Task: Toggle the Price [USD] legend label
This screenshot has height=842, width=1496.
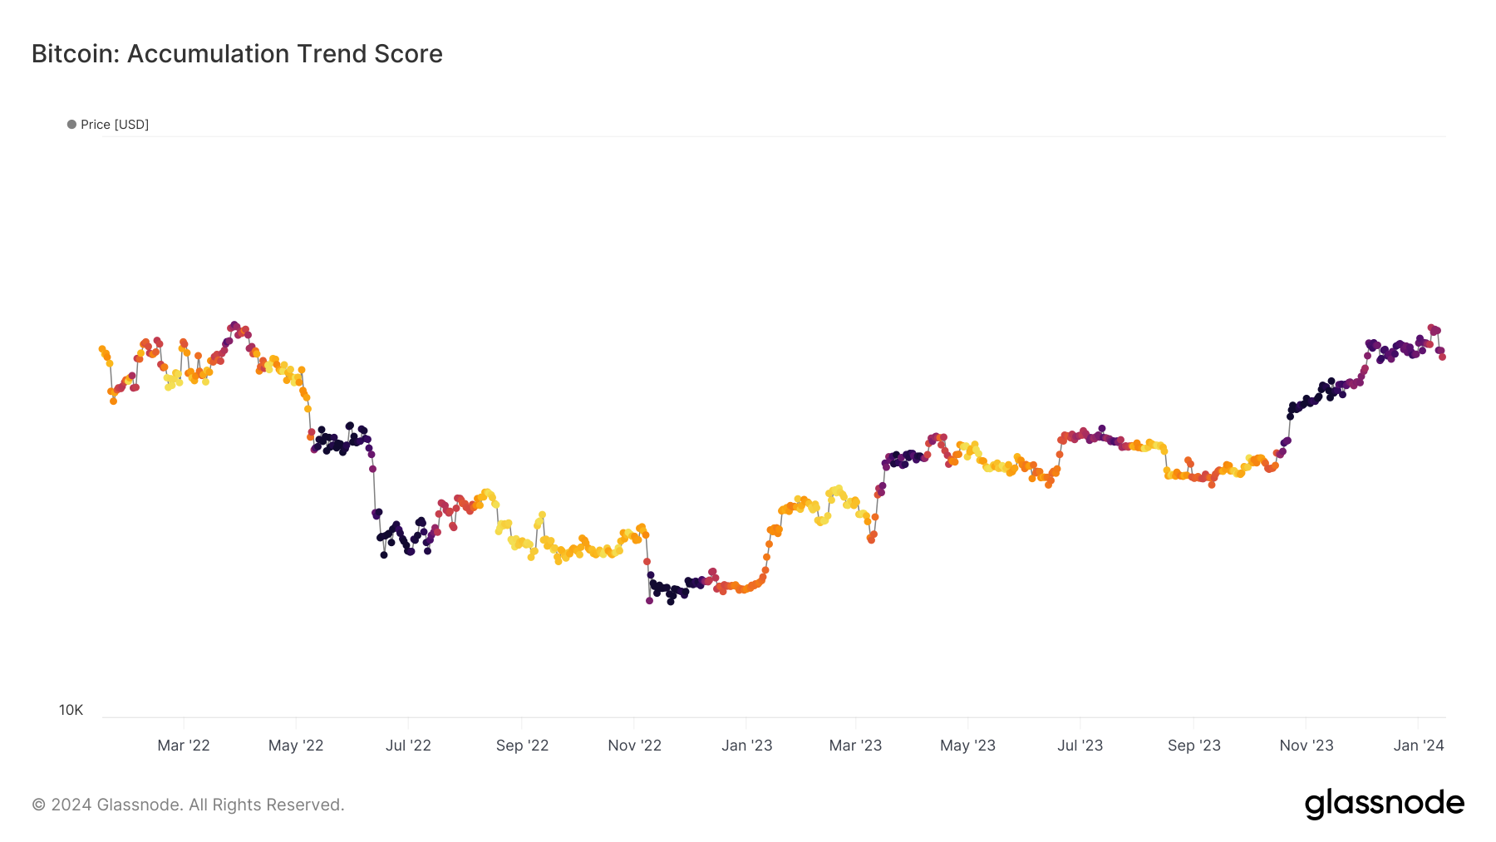Action: pos(115,125)
